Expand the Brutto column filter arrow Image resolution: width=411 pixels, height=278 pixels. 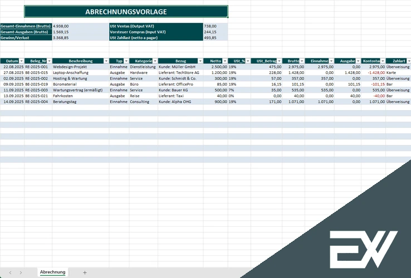tap(302, 61)
